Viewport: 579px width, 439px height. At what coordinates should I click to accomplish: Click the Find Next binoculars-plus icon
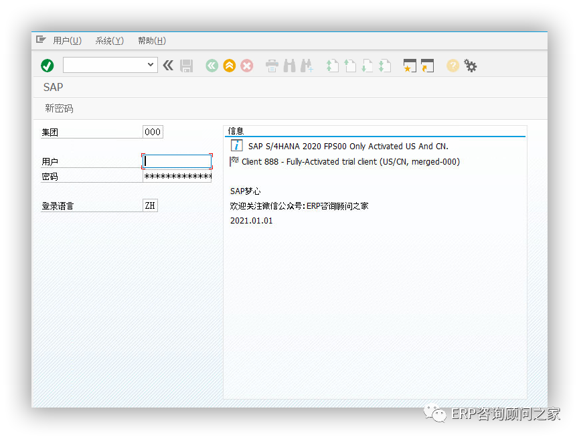click(307, 66)
